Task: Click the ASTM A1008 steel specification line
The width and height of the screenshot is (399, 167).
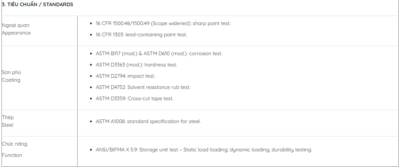Action: [148, 121]
